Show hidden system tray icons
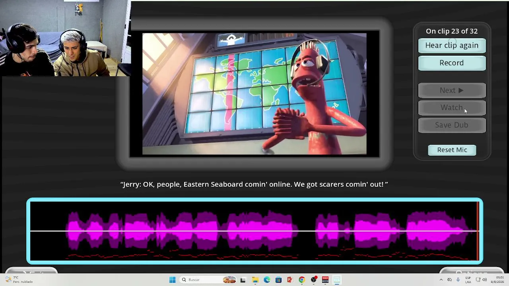509x286 pixels. coord(441,280)
